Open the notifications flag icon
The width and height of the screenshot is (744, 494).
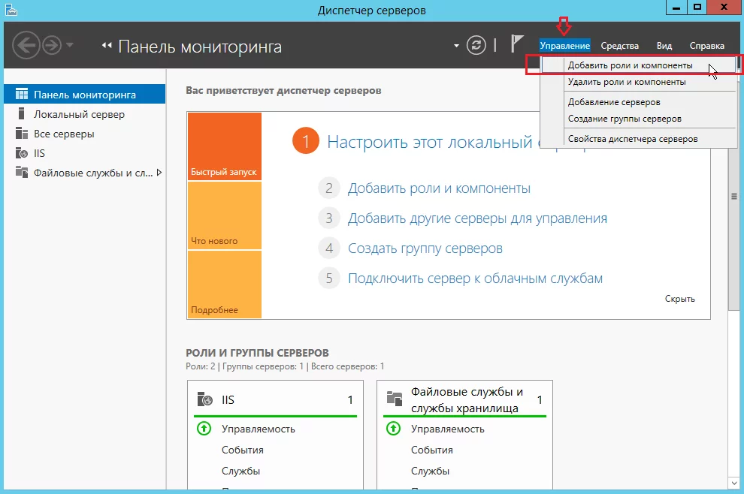coord(517,44)
